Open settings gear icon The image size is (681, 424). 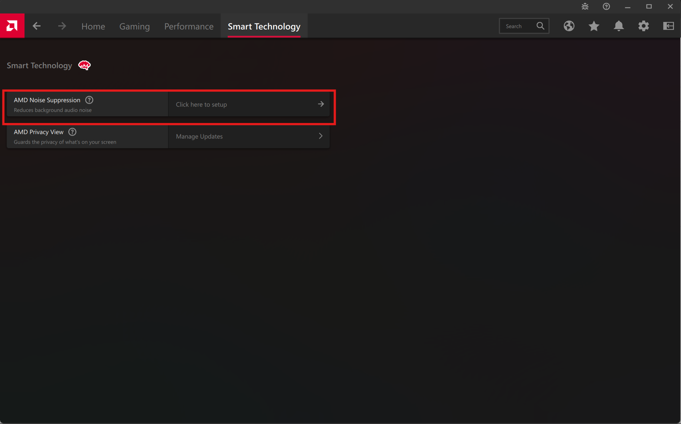(643, 26)
